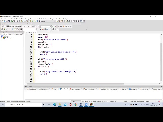This screenshot has width=163, height=122.
Task: Click the Abort build icon
Action: (x=40, y=21)
